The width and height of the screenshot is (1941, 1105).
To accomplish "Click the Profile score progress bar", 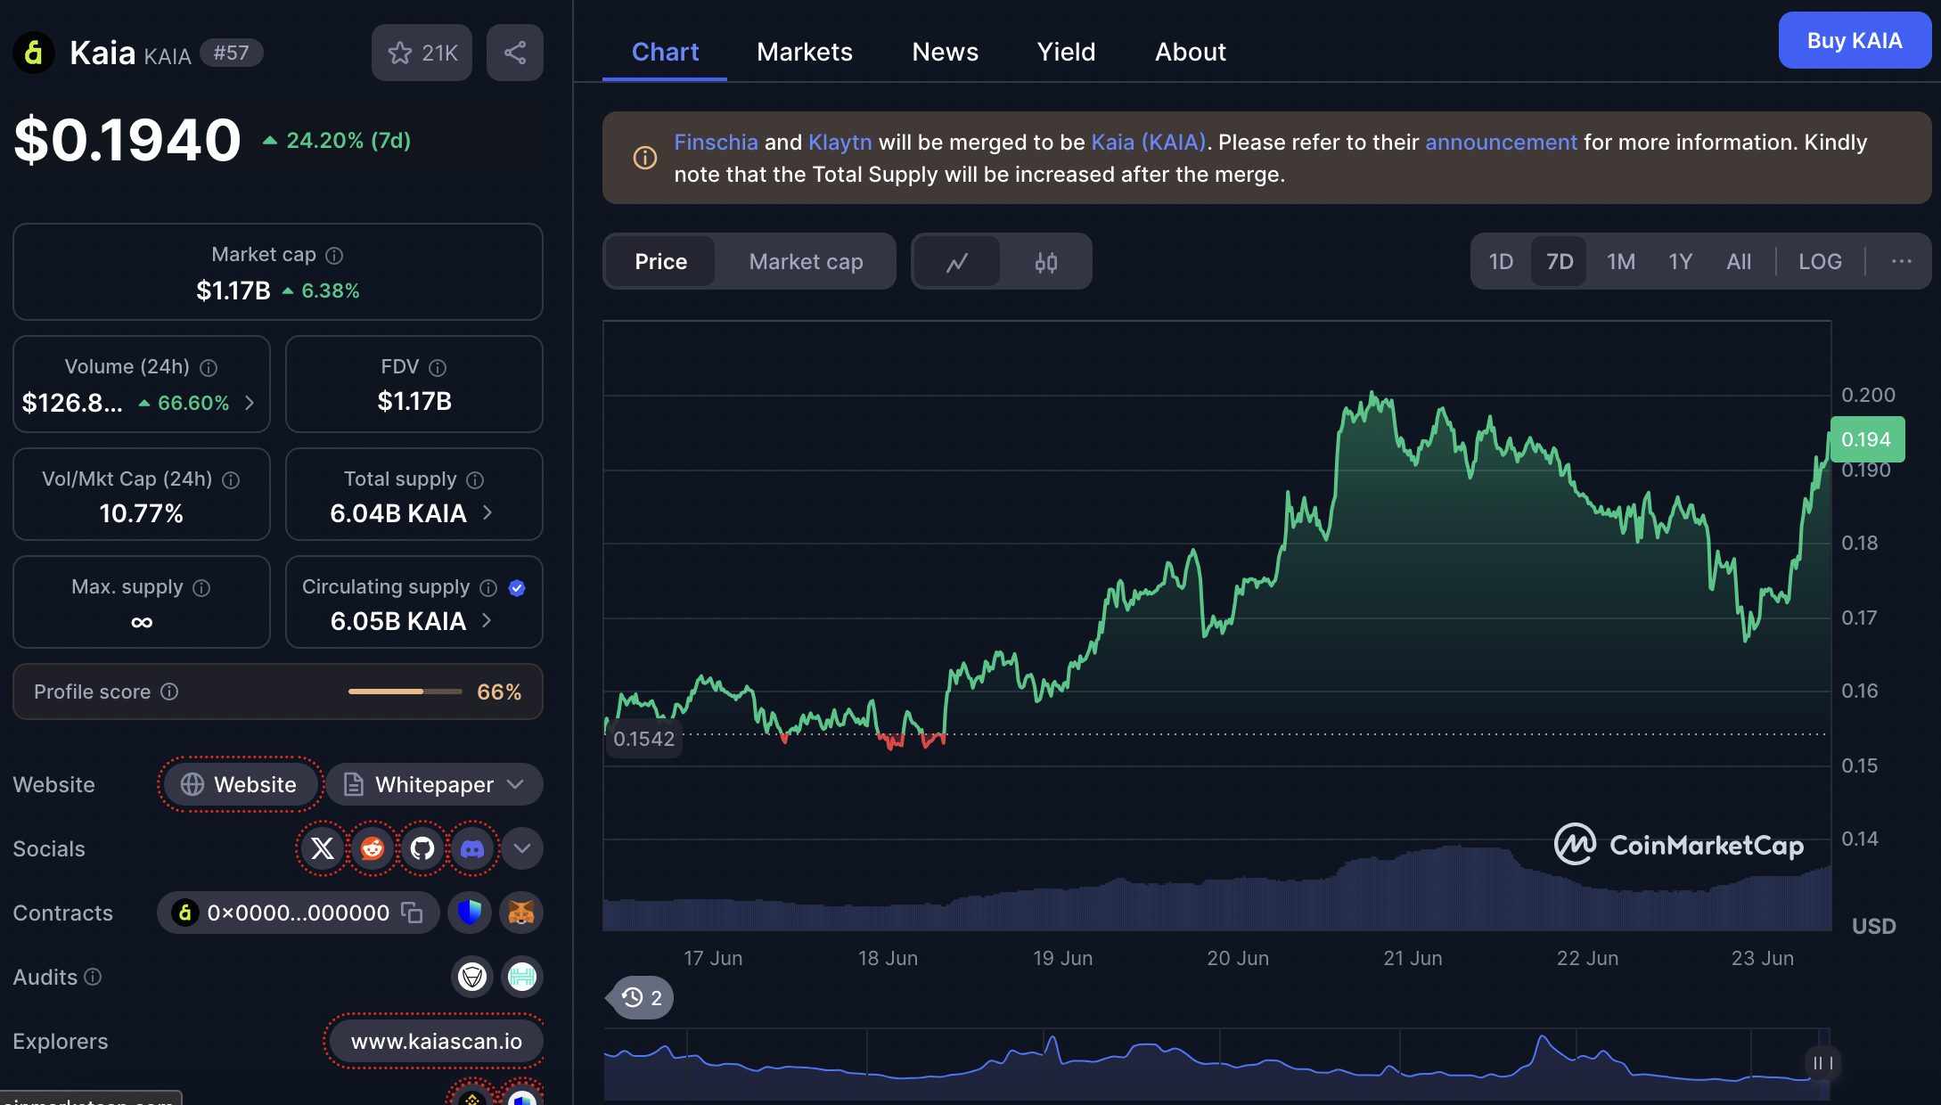I will click(x=405, y=692).
